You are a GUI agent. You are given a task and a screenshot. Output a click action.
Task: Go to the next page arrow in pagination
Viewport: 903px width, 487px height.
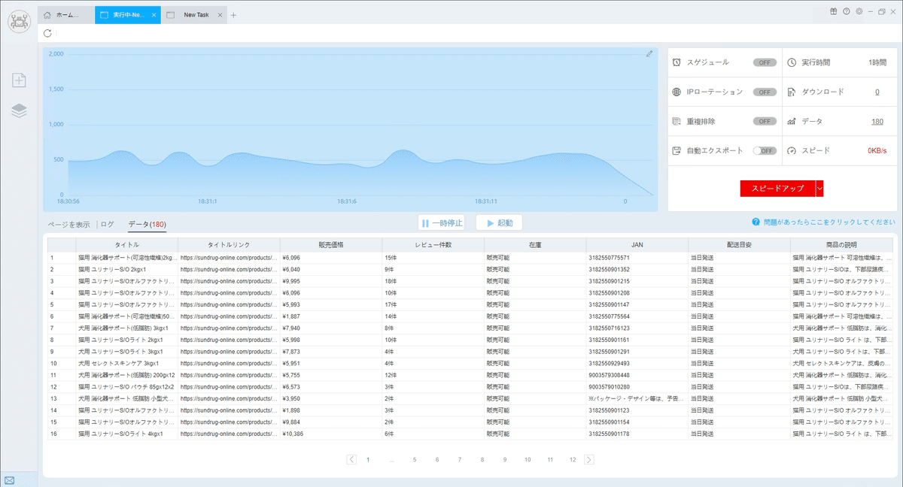tap(589, 459)
